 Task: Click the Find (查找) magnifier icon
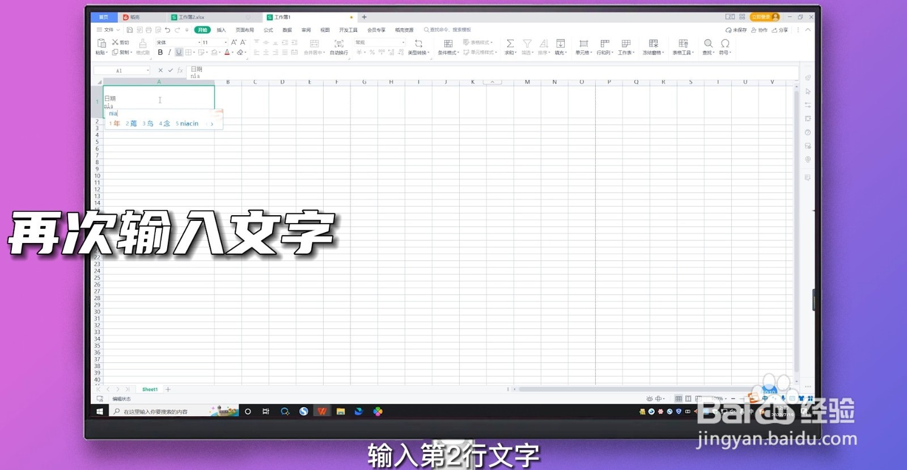(708, 44)
